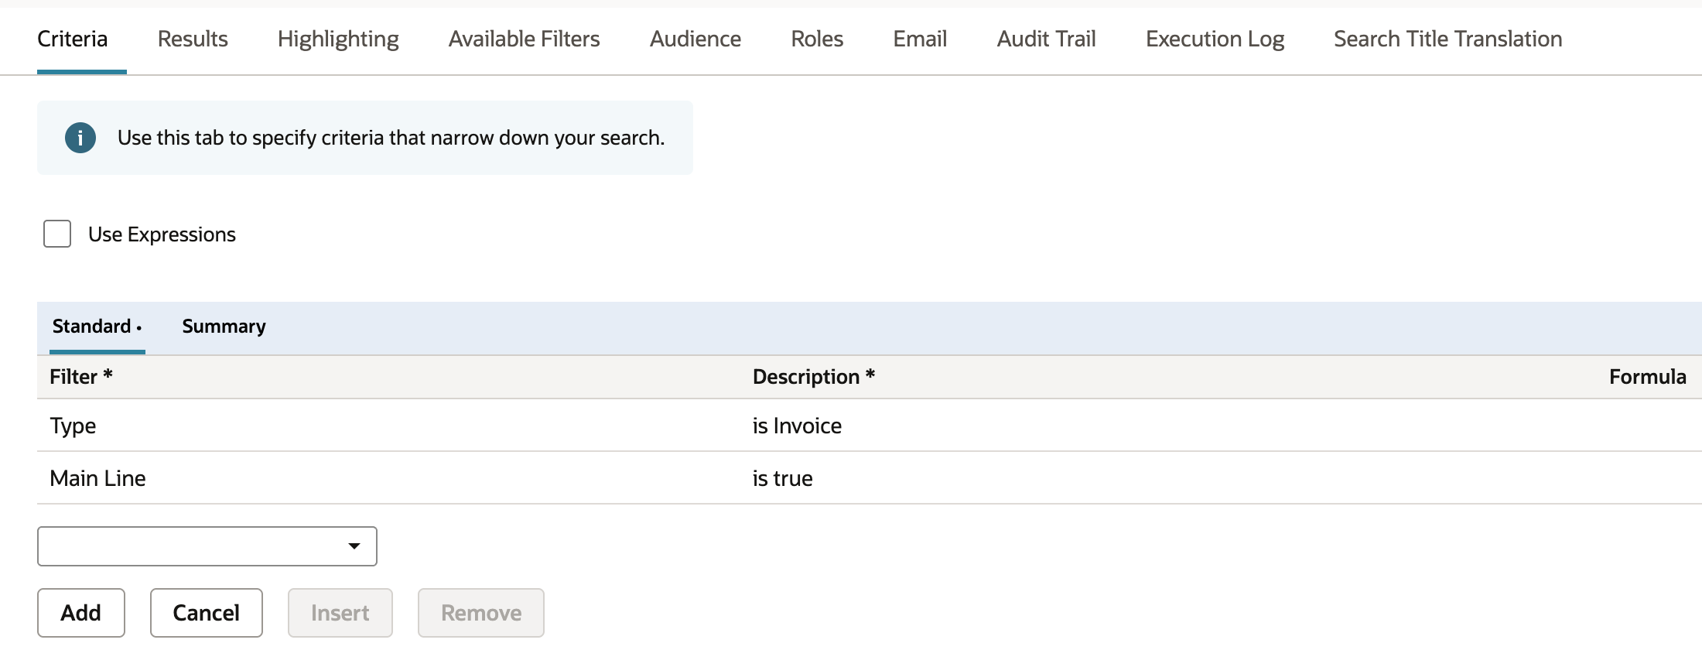Switch to the Email tab

[920, 39]
